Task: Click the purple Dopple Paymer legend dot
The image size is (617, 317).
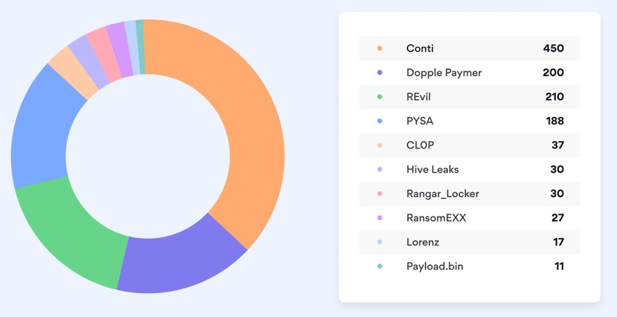Action: [380, 73]
